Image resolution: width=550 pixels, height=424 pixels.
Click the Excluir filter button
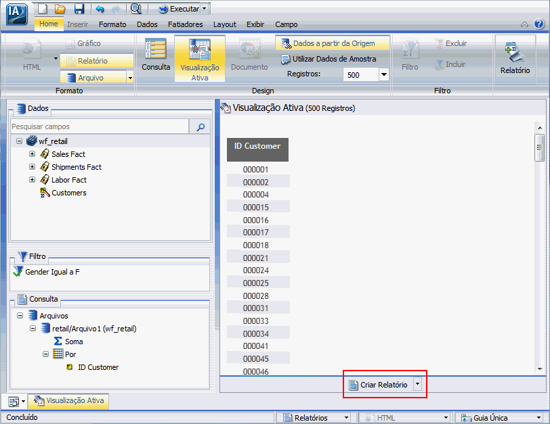pyautogui.click(x=450, y=43)
